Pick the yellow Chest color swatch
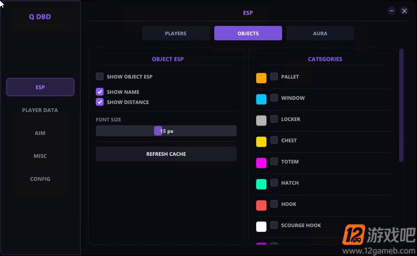This screenshot has height=256, width=417. coord(261,142)
